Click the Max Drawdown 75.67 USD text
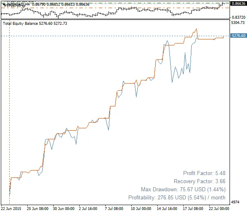This screenshot has height=212, width=247. [x=183, y=189]
